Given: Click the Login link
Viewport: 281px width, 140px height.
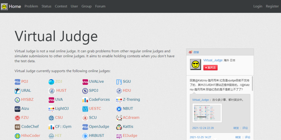Looking at the screenshot, I should coord(258,6).
